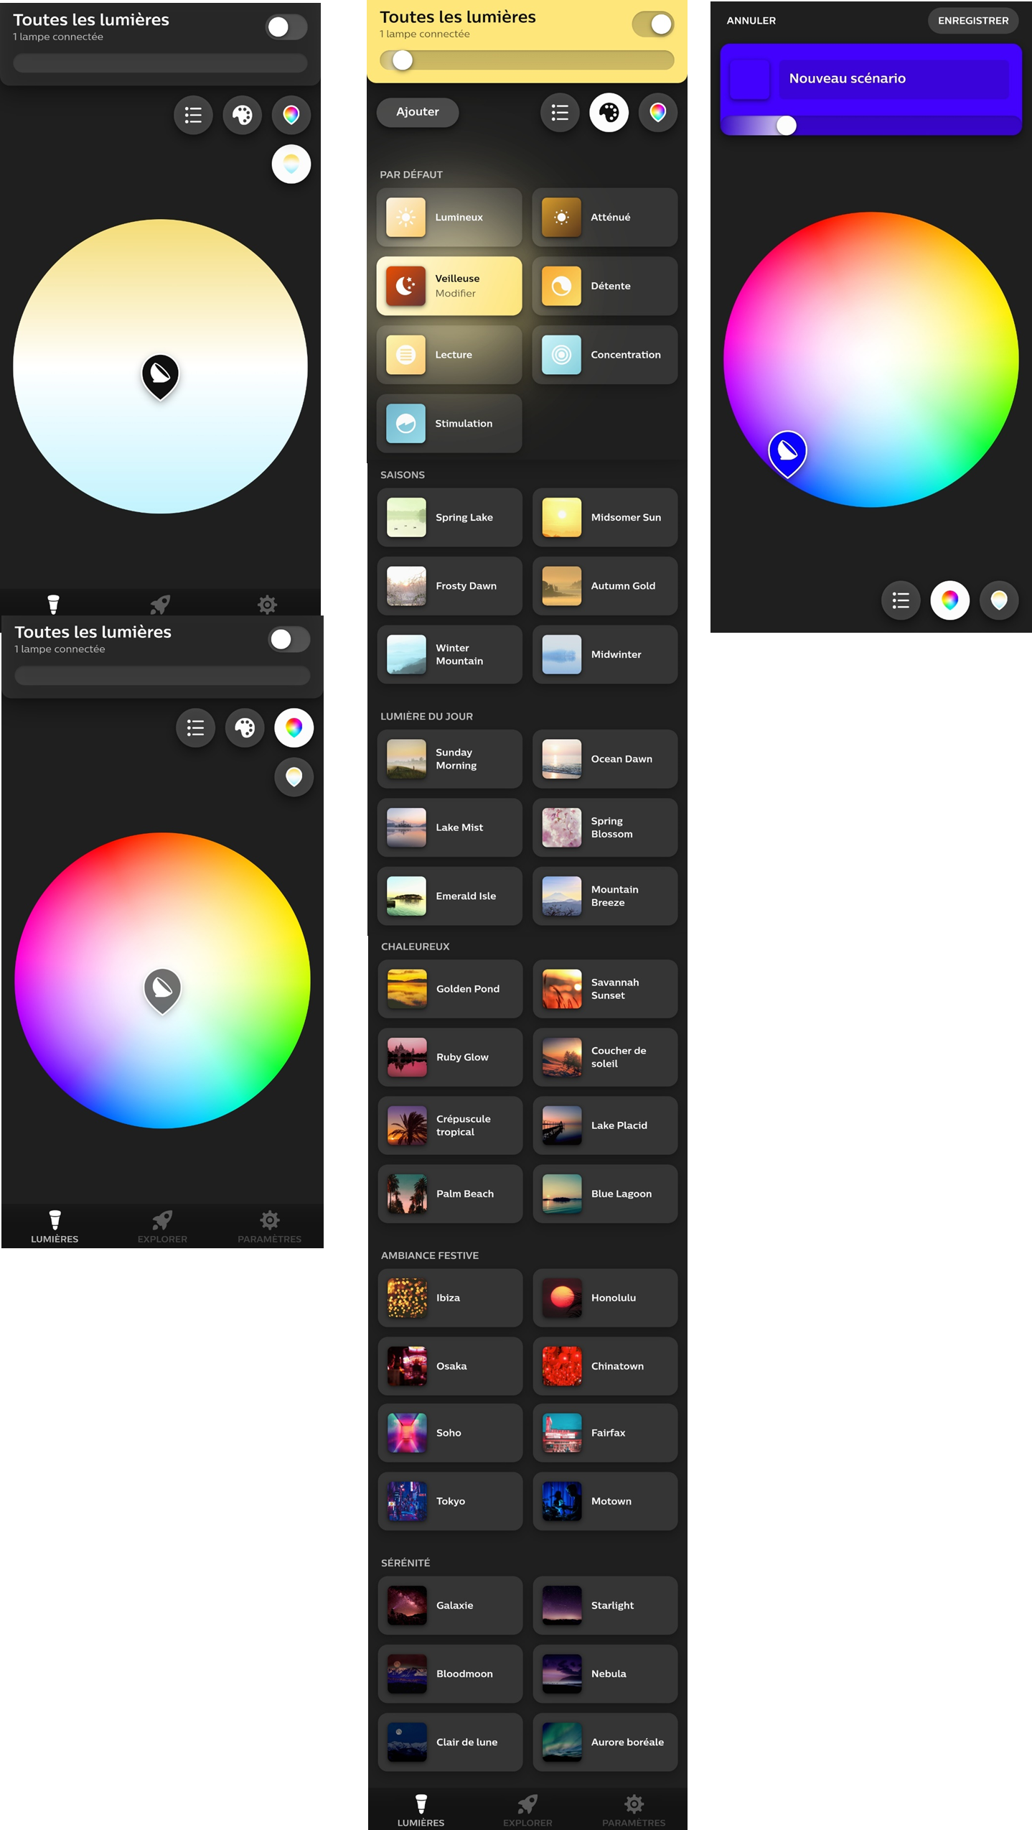
Task: Open Lumières tab in the bottom-left panel
Action: tap(55, 1227)
